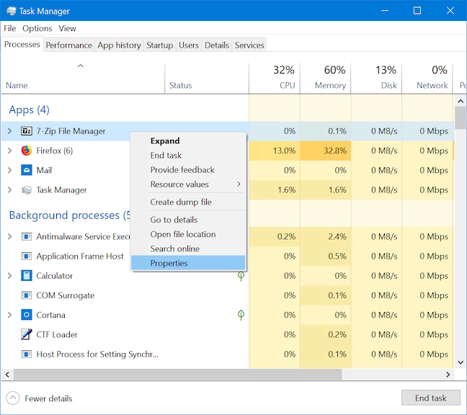Choose Search online
The height and width of the screenshot is (415, 467).
click(x=188, y=249)
